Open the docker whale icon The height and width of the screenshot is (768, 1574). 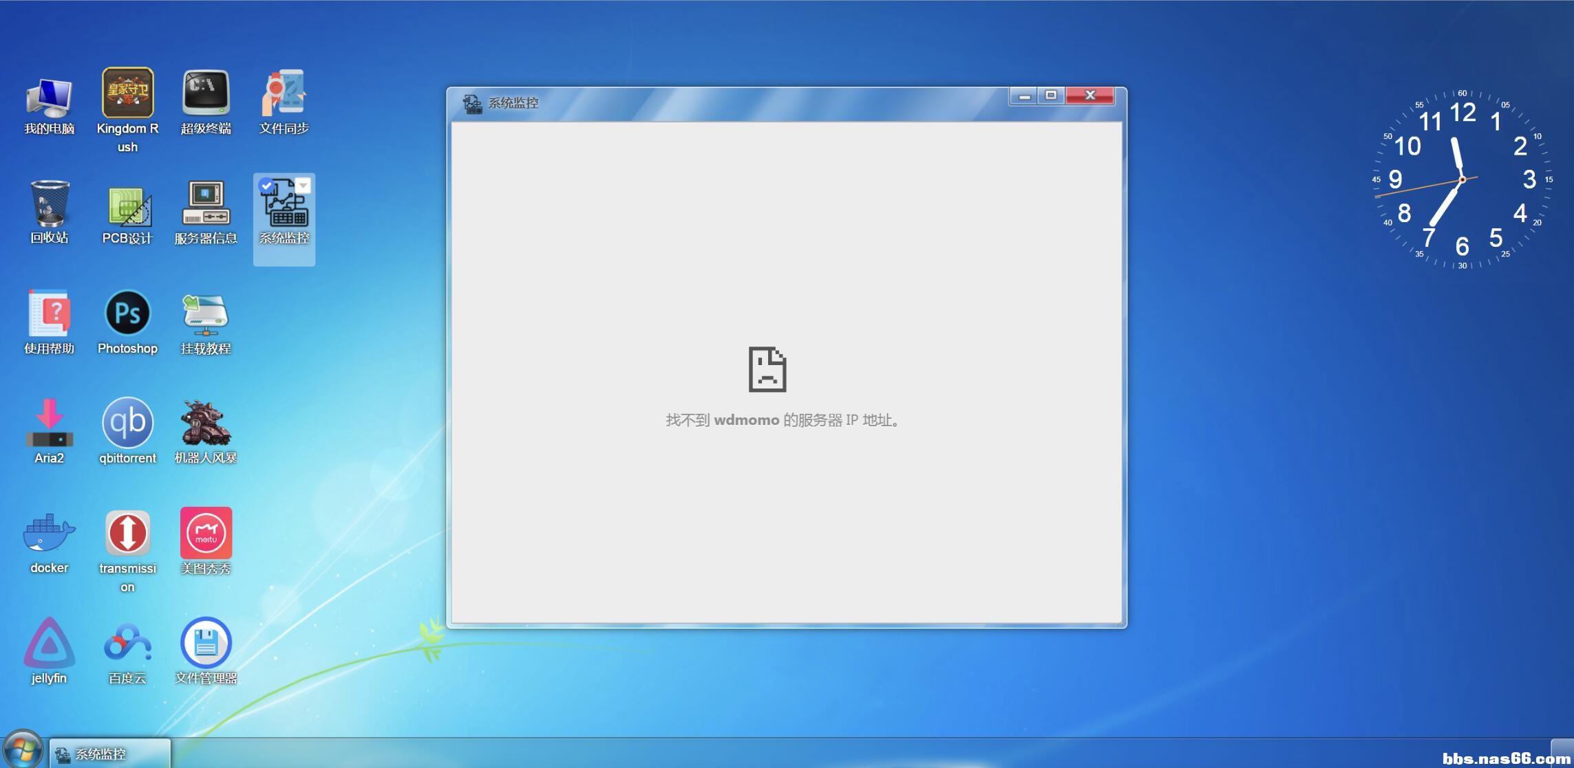coord(49,534)
